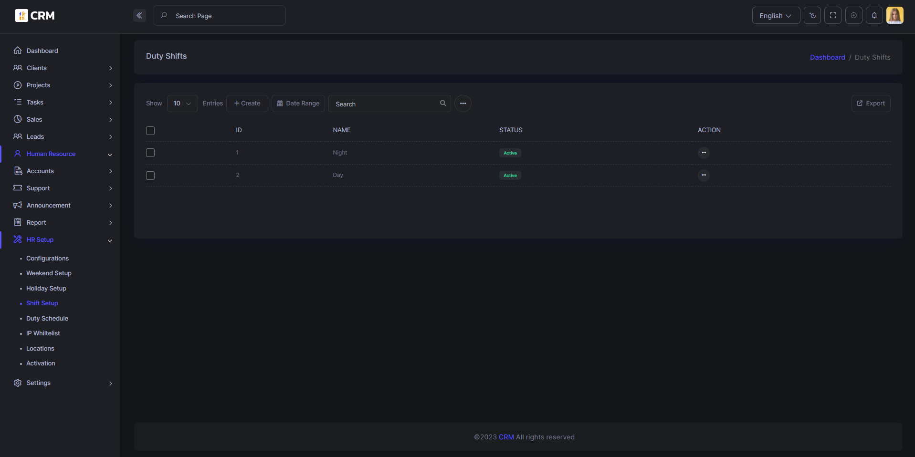Click the Export button

[871, 104]
